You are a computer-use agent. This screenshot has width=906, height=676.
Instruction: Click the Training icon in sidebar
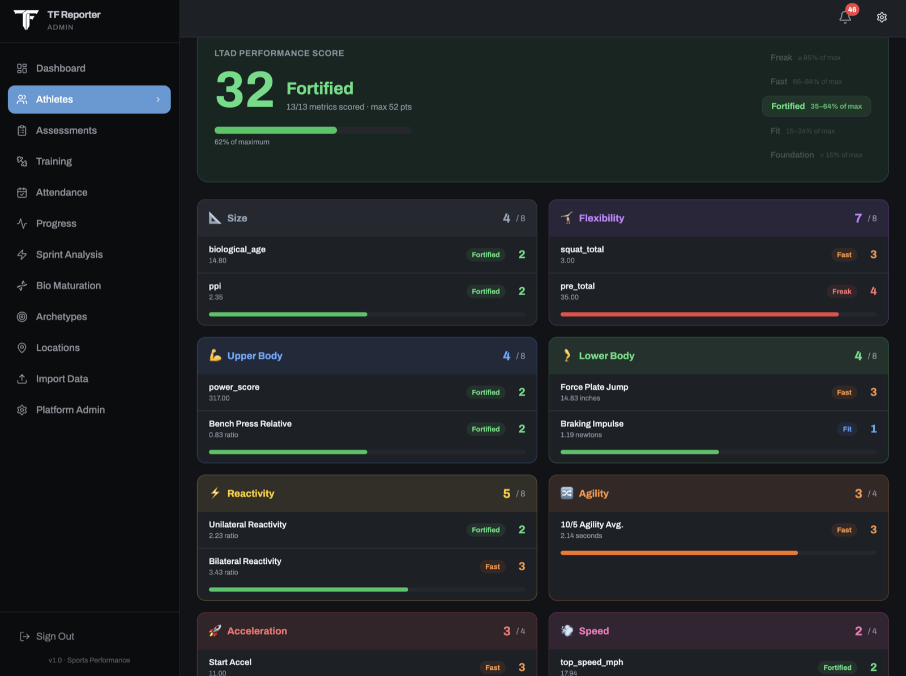[22, 161]
